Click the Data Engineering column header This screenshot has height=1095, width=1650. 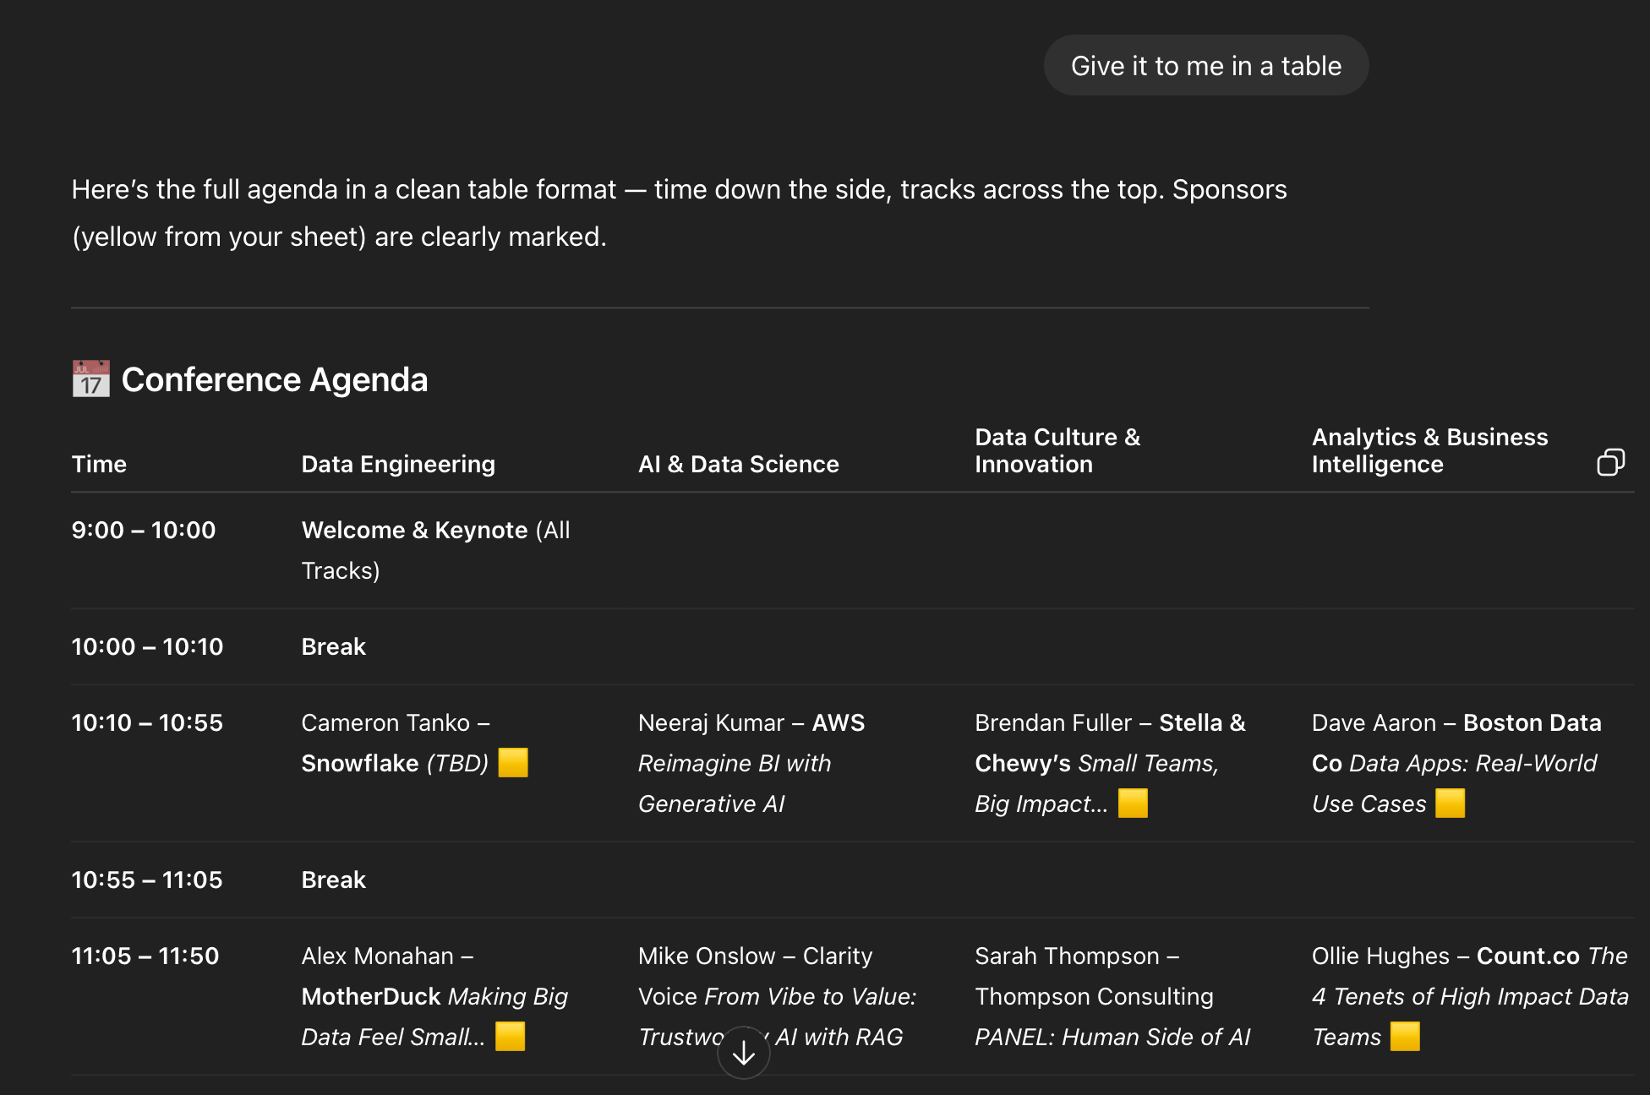tap(398, 464)
